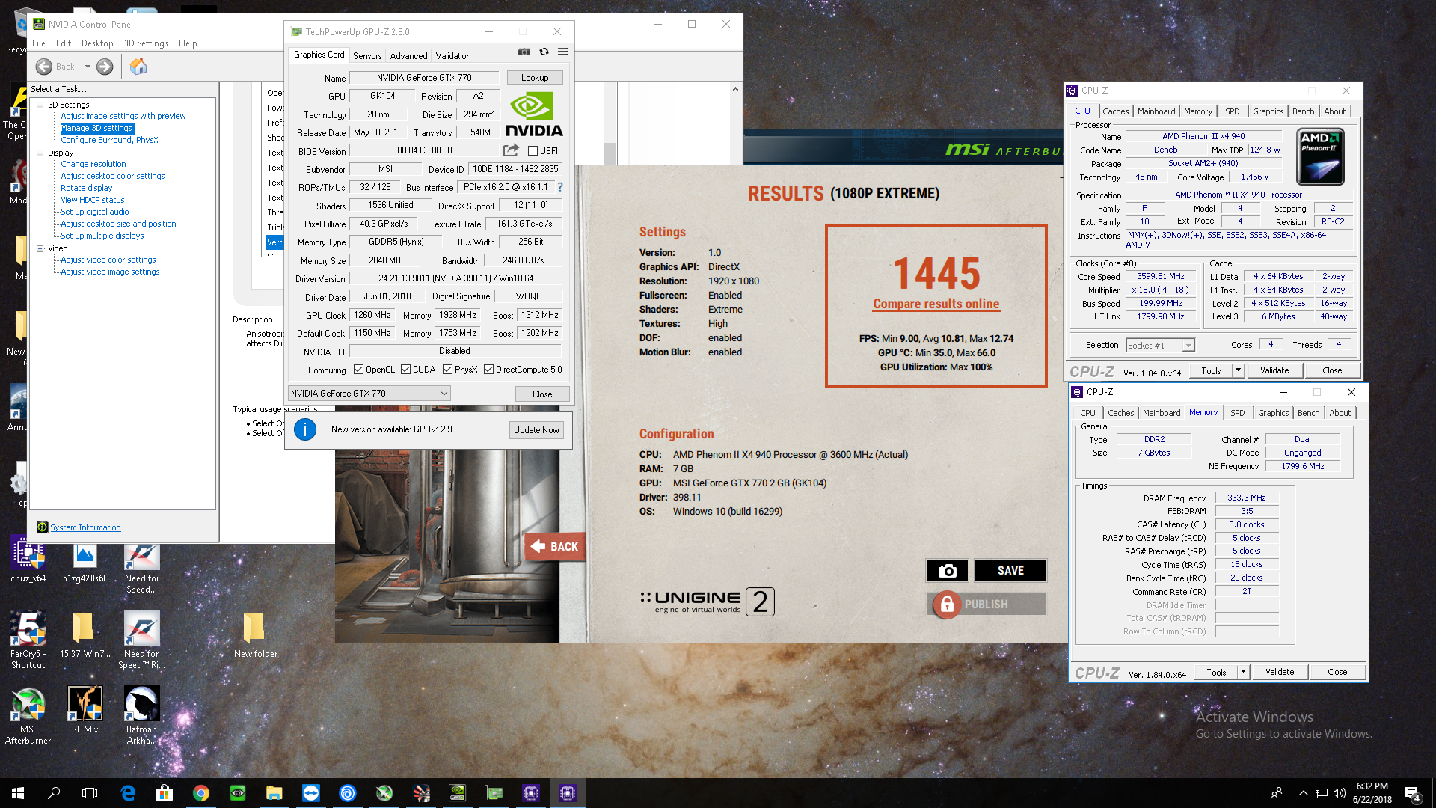The height and width of the screenshot is (808, 1436).
Task: Click the volume icon in system tray
Action: pos(1340,793)
